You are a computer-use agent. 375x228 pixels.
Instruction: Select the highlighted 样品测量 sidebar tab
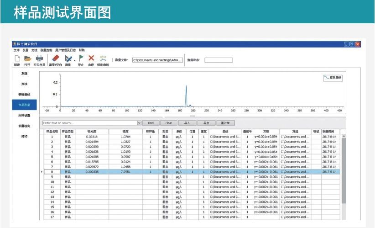click(24, 105)
